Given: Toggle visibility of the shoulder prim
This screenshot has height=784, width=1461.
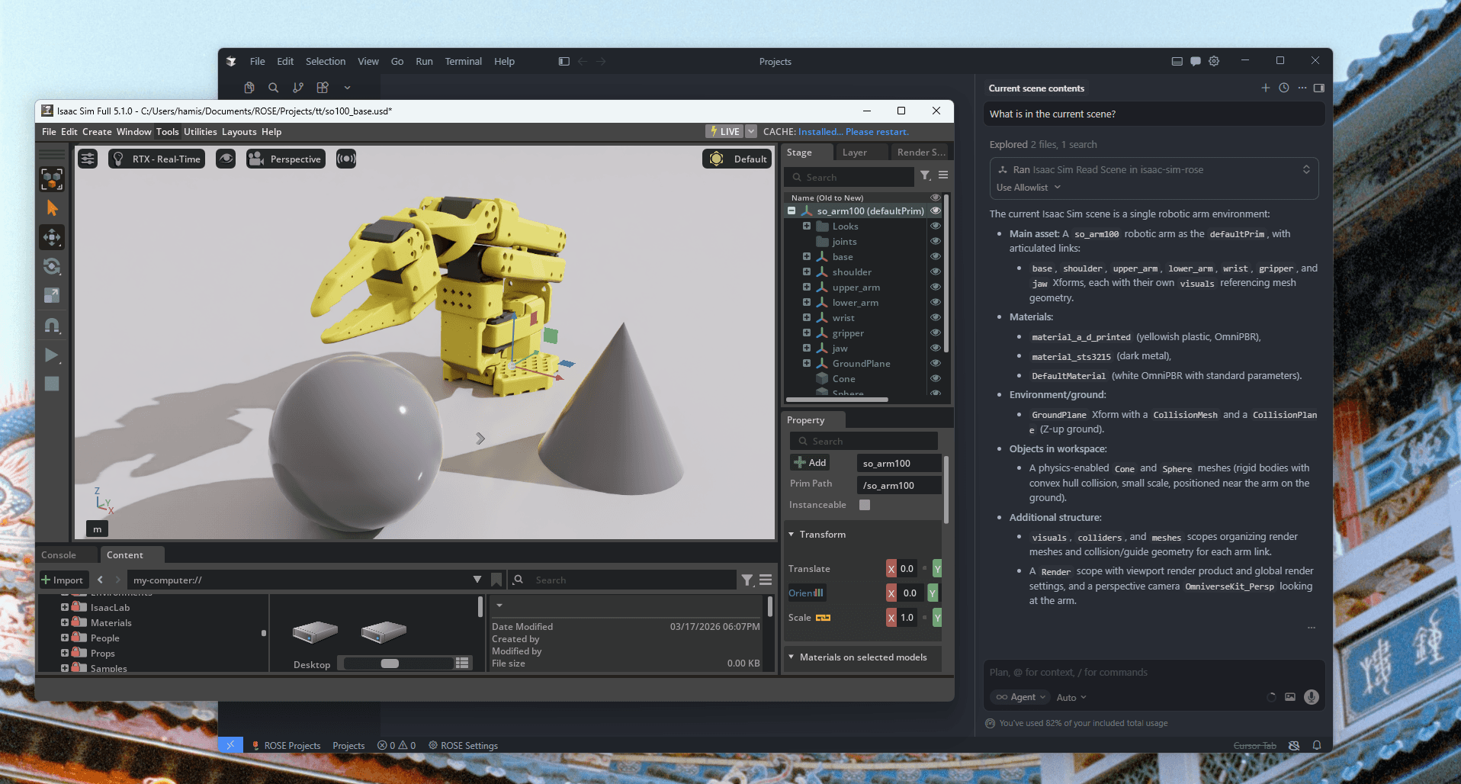Looking at the screenshot, I should pyautogui.click(x=936, y=272).
